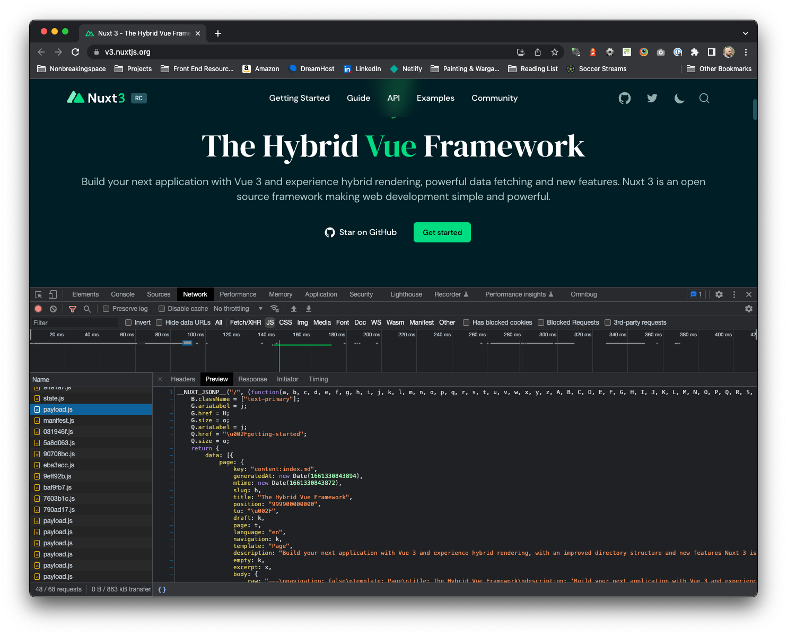The width and height of the screenshot is (787, 636).
Task: Open the Star on GitHub link
Action: pyautogui.click(x=360, y=232)
